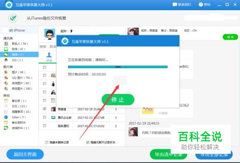Viewport: 240px width, 163px height.
Task: Check the 服务通知 row checkbox
Action: [x=45, y=126]
